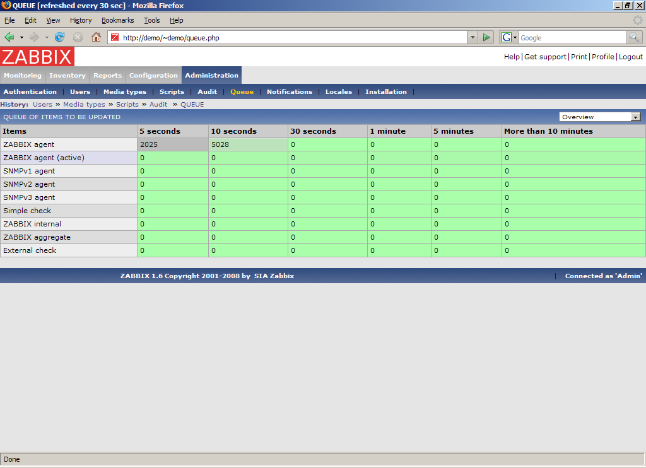Image resolution: width=646 pixels, height=468 pixels.
Task: Click Users in the History breadcrumb
Action: click(x=42, y=105)
